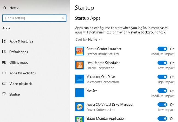Click the Apps & features list icon
Viewport: 178px width, 122px height.
pos(4,41)
